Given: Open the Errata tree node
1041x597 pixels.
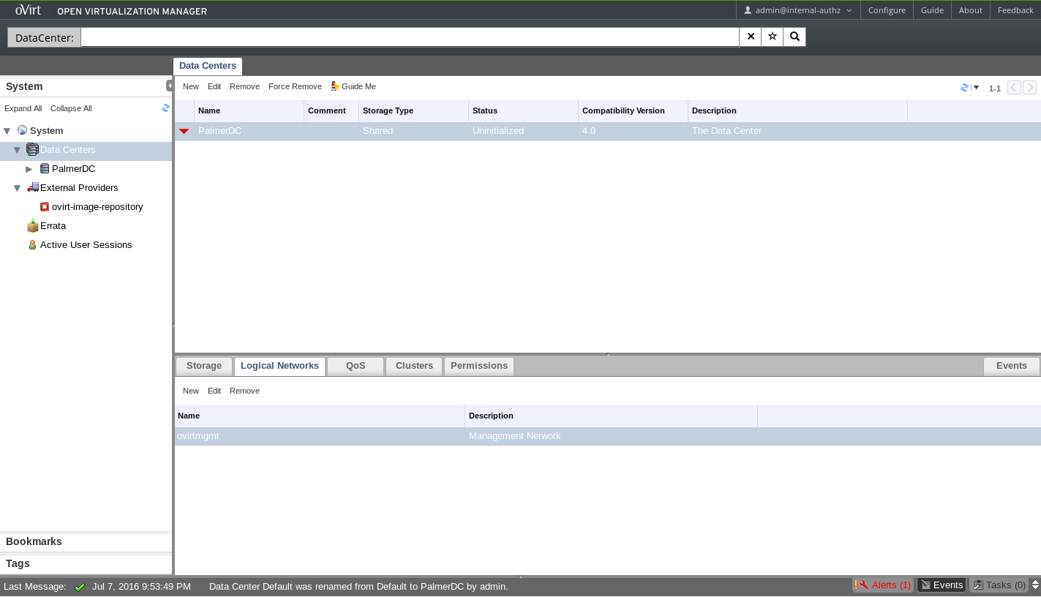Looking at the screenshot, I should point(53,226).
